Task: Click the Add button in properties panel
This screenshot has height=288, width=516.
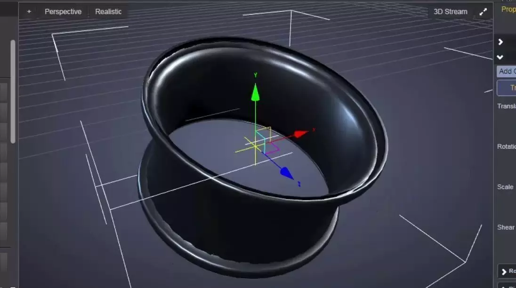Action: tap(506, 72)
